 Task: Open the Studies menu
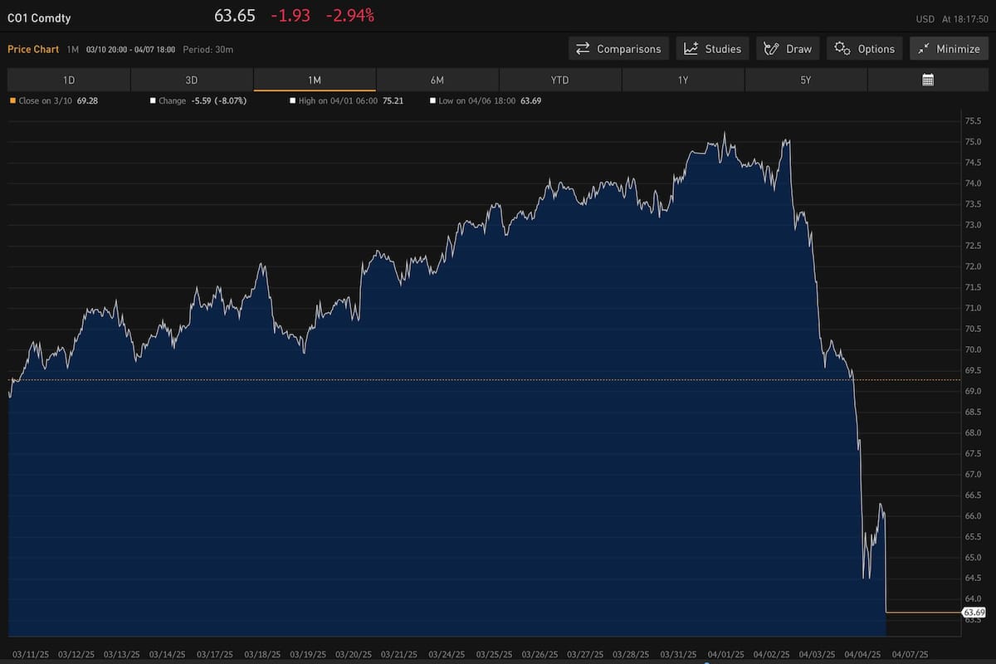712,49
